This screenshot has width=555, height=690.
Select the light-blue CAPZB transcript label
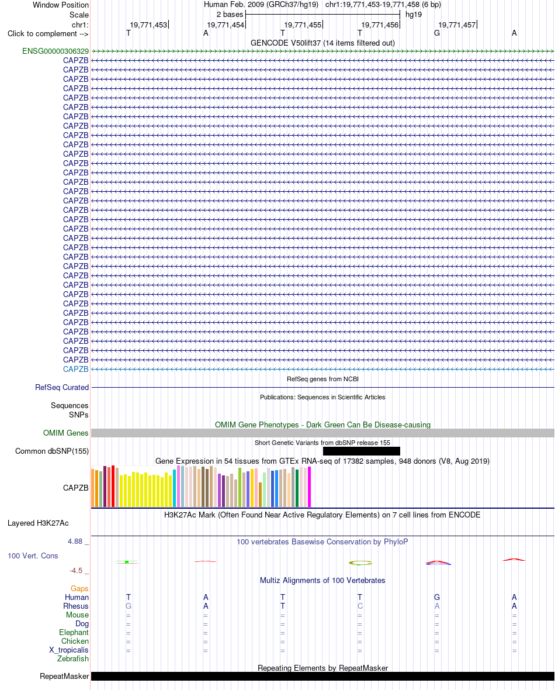[x=75, y=369]
